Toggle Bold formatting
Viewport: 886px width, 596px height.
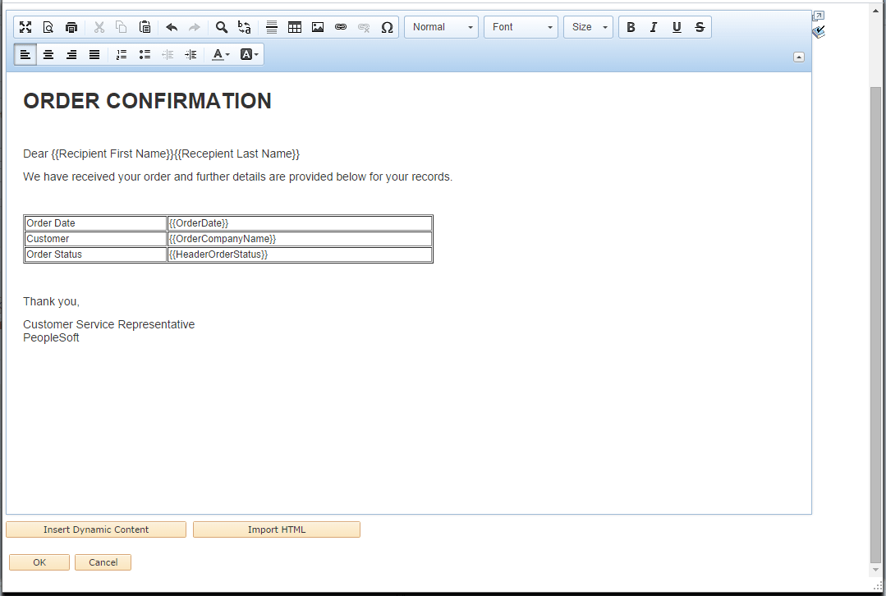(631, 26)
